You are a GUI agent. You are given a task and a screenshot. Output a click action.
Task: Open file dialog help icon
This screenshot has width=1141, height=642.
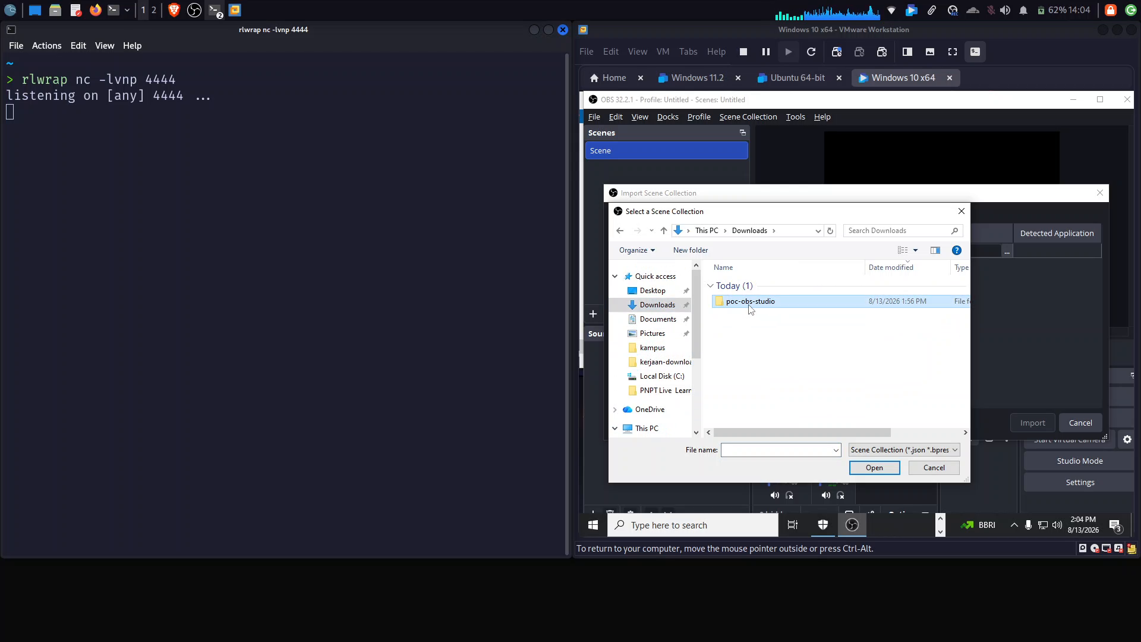[956, 250]
